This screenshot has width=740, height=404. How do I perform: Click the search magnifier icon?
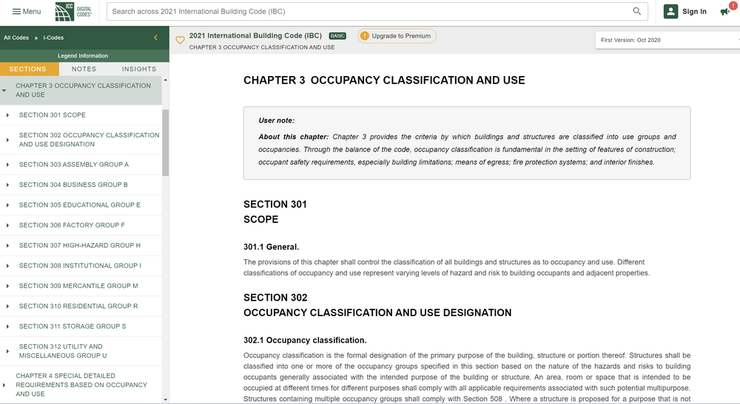637,11
